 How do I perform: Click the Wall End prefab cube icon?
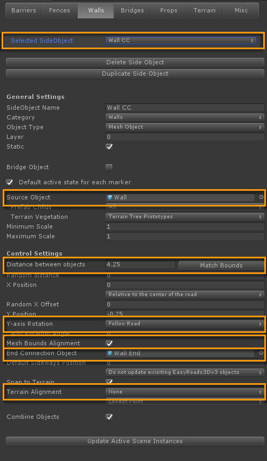110,353
